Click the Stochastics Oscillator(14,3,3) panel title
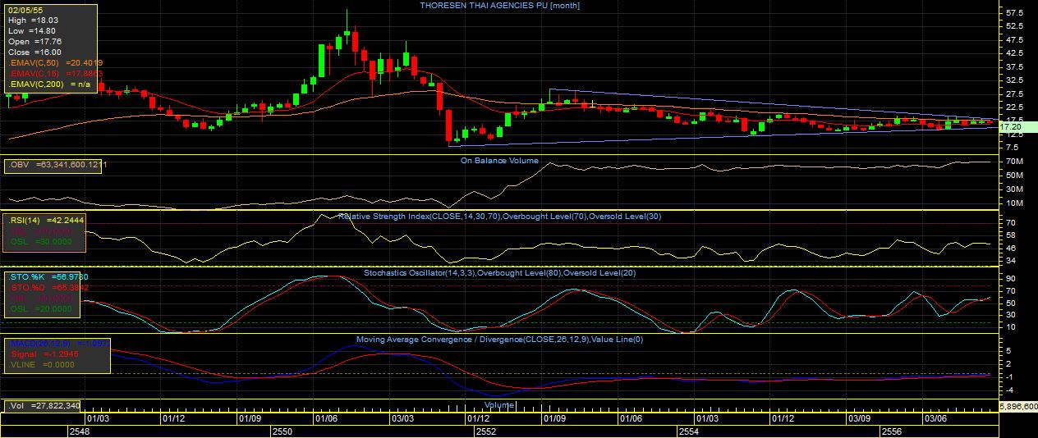Image resolution: width=1038 pixels, height=438 pixels. pyautogui.click(x=499, y=272)
